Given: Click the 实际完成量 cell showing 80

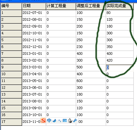Looking at the screenshot, I should (x=120, y=13).
